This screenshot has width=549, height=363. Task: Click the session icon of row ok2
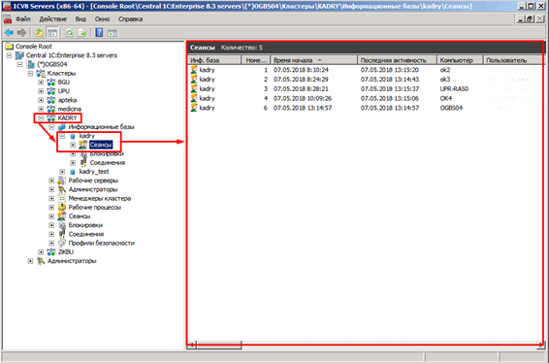(x=194, y=70)
